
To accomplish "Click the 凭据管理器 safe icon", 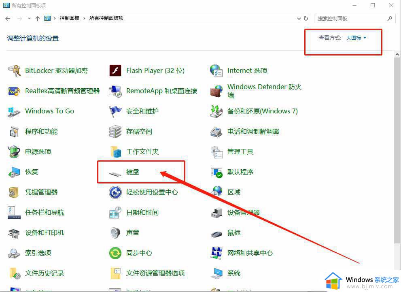I will point(14,192).
